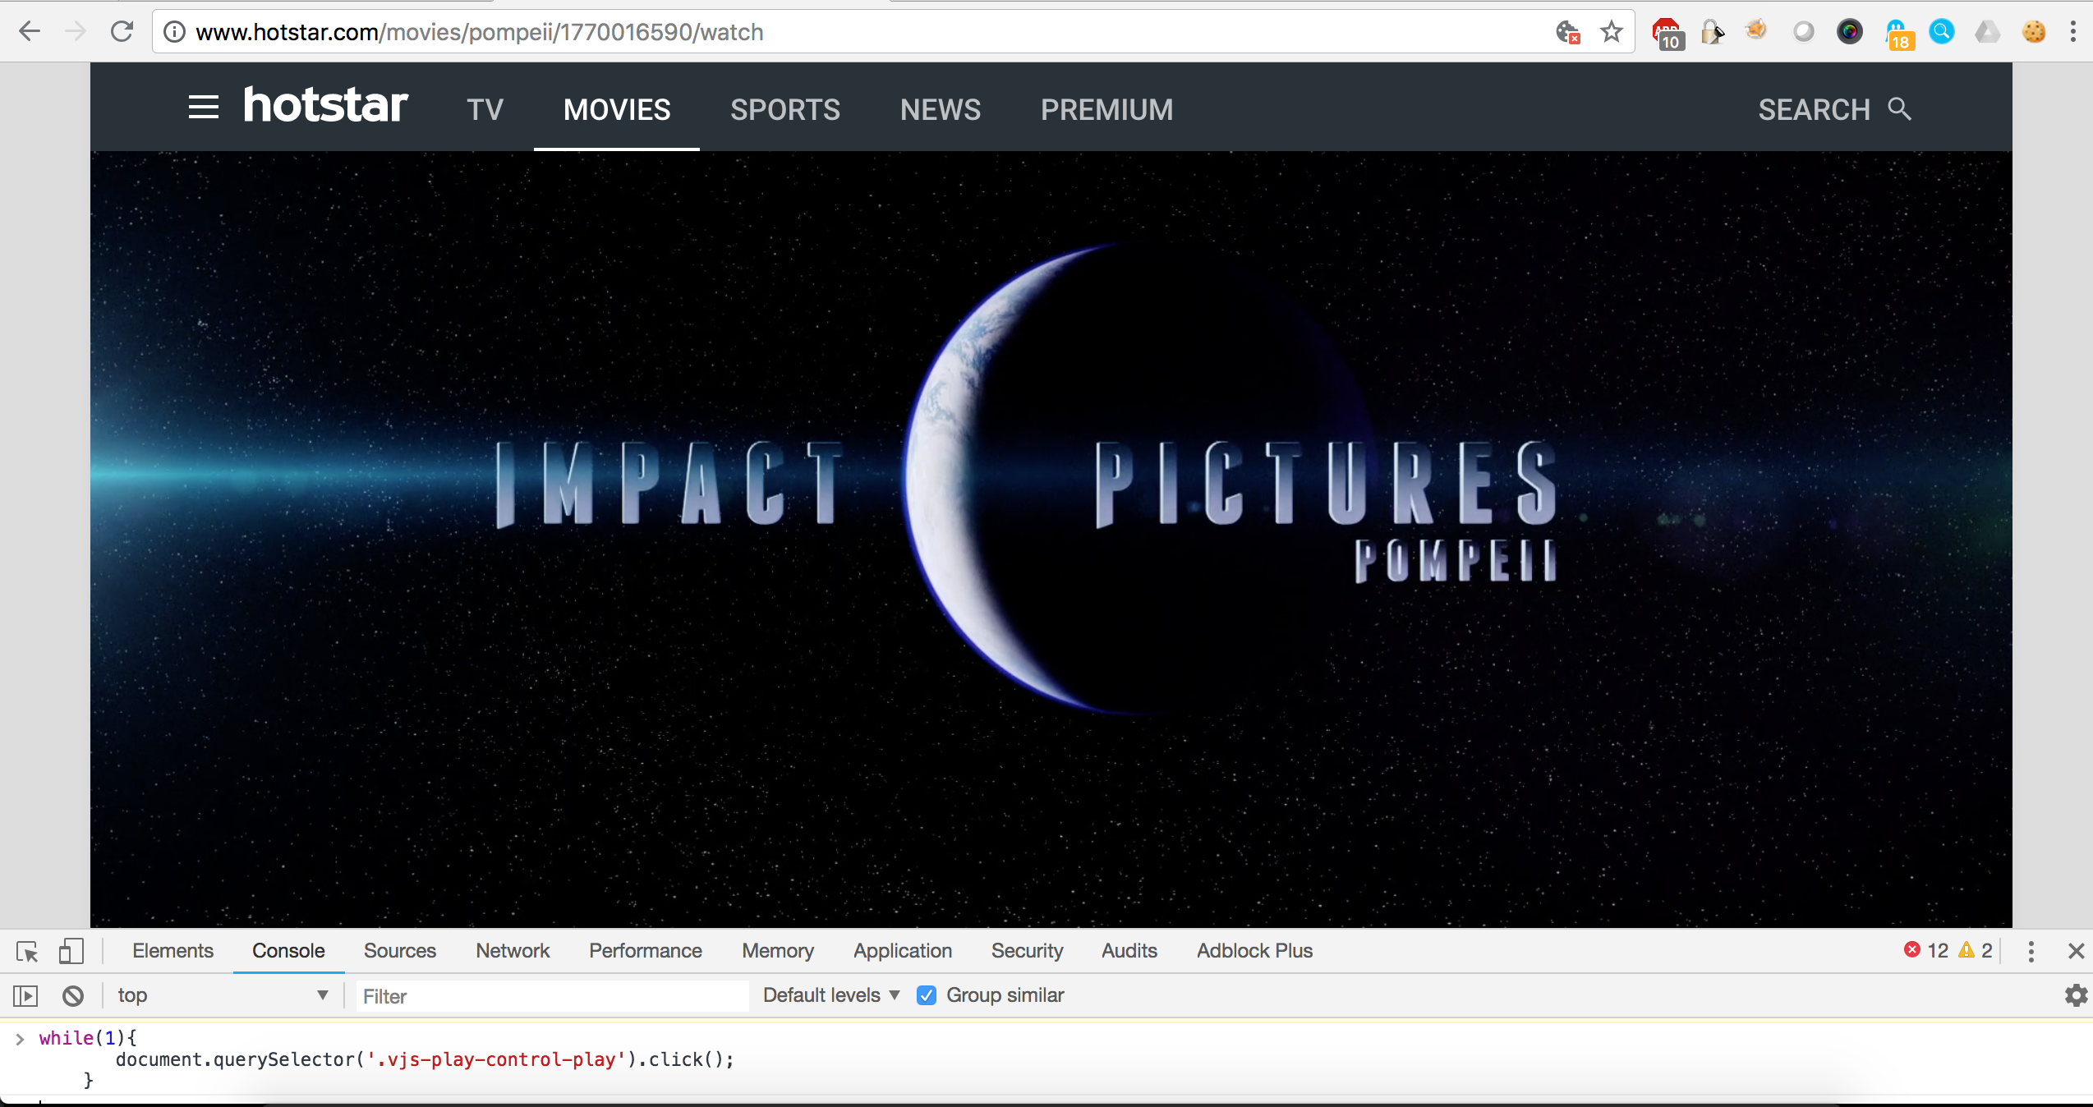2093x1107 pixels.
Task: Open the Audits tab
Action: (1129, 951)
